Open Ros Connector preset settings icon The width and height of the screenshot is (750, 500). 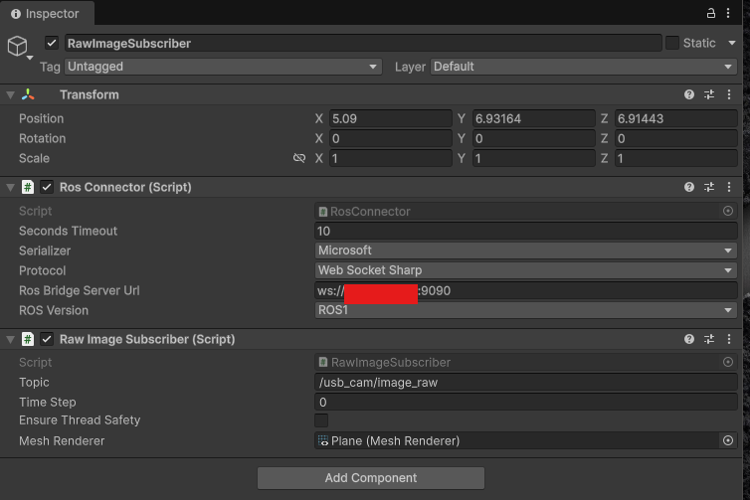coord(709,187)
